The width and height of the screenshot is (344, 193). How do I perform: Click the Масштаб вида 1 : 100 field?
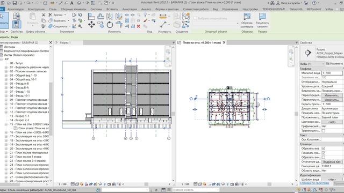click(x=332, y=73)
